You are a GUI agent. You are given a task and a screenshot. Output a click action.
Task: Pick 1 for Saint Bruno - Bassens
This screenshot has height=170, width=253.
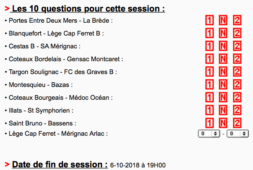[209, 123]
